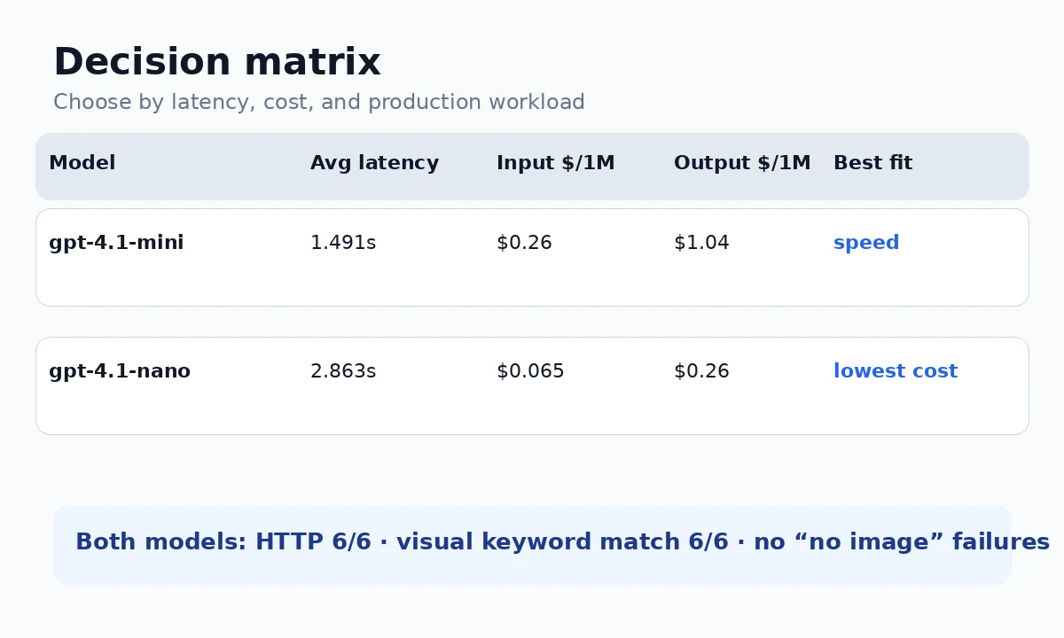This screenshot has height=638, width=1064.
Task: Click the $0.26 input price for gpt-4.1-mini
Action: pyautogui.click(x=524, y=243)
